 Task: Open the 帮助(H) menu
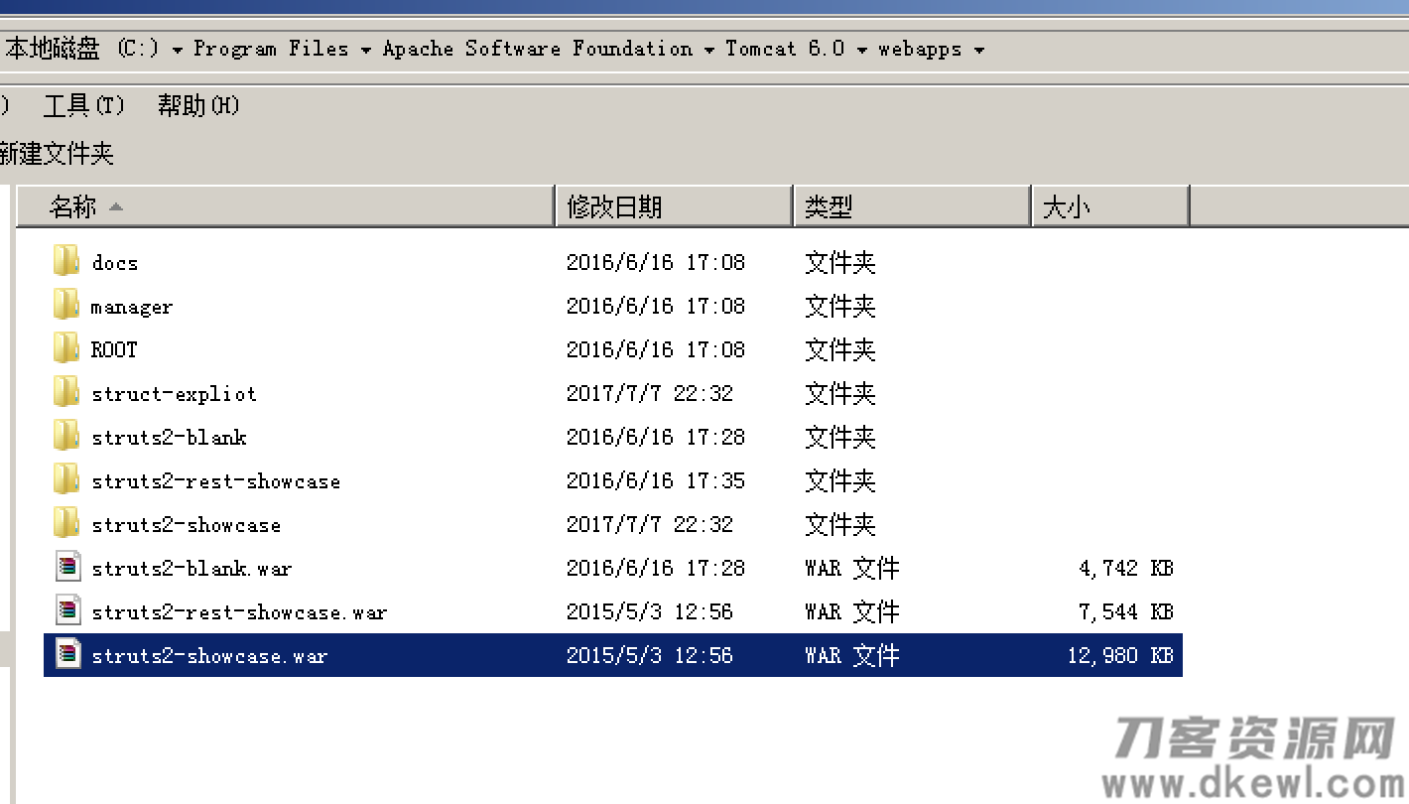(x=198, y=105)
